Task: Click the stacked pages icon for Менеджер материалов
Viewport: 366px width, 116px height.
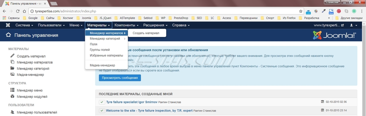Action: pyautogui.click(x=12, y=62)
